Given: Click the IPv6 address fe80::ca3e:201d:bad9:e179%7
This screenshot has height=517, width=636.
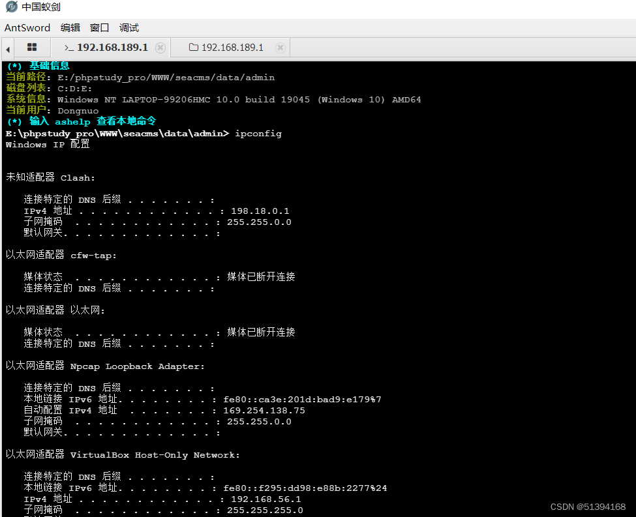Looking at the screenshot, I should tap(302, 400).
